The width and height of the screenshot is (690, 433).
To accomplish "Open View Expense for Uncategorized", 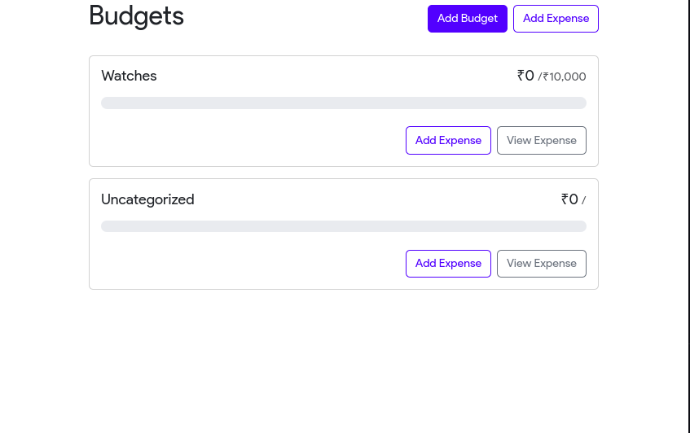I will click(x=541, y=264).
